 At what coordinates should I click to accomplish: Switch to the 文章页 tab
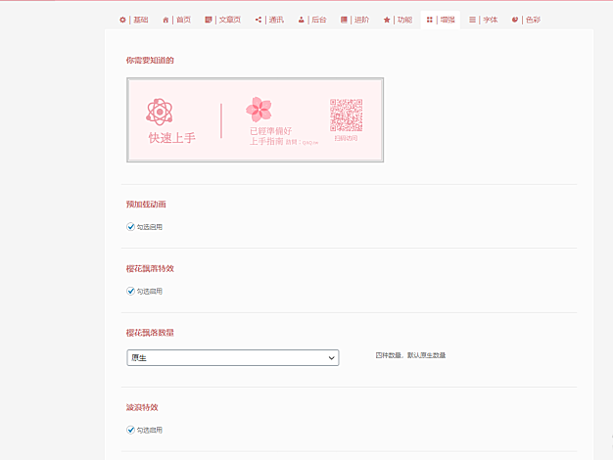pos(223,20)
